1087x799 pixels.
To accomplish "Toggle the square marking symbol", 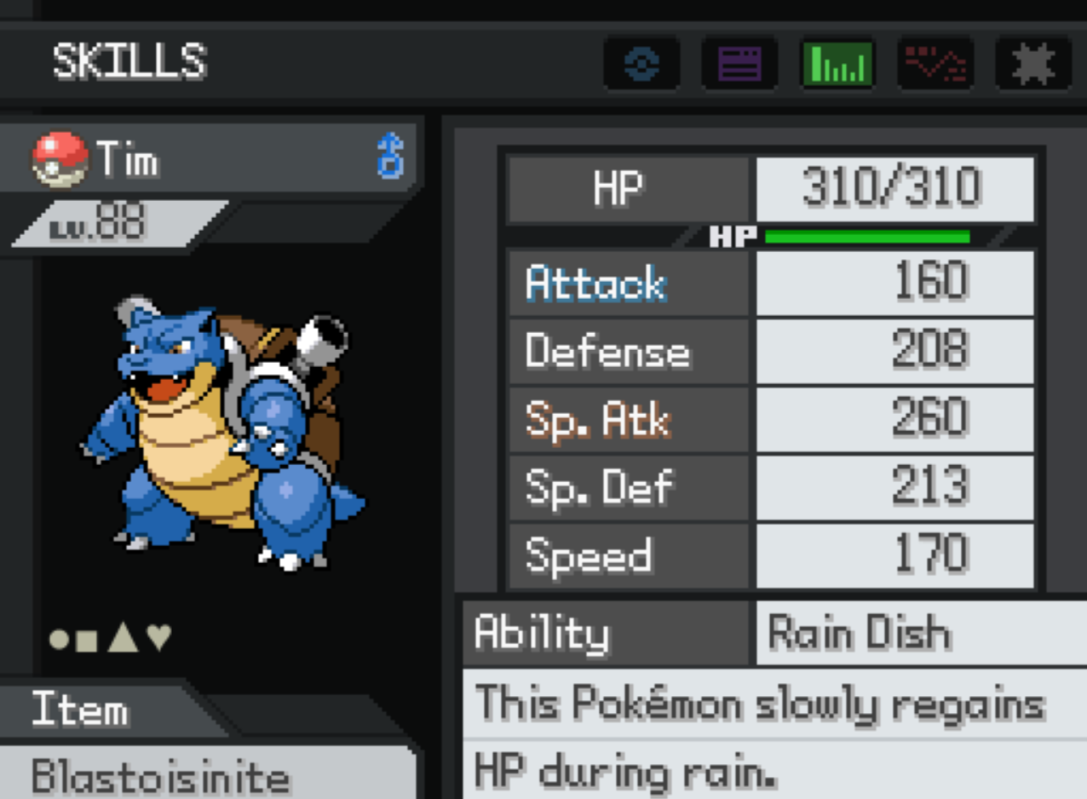I will 86,639.
